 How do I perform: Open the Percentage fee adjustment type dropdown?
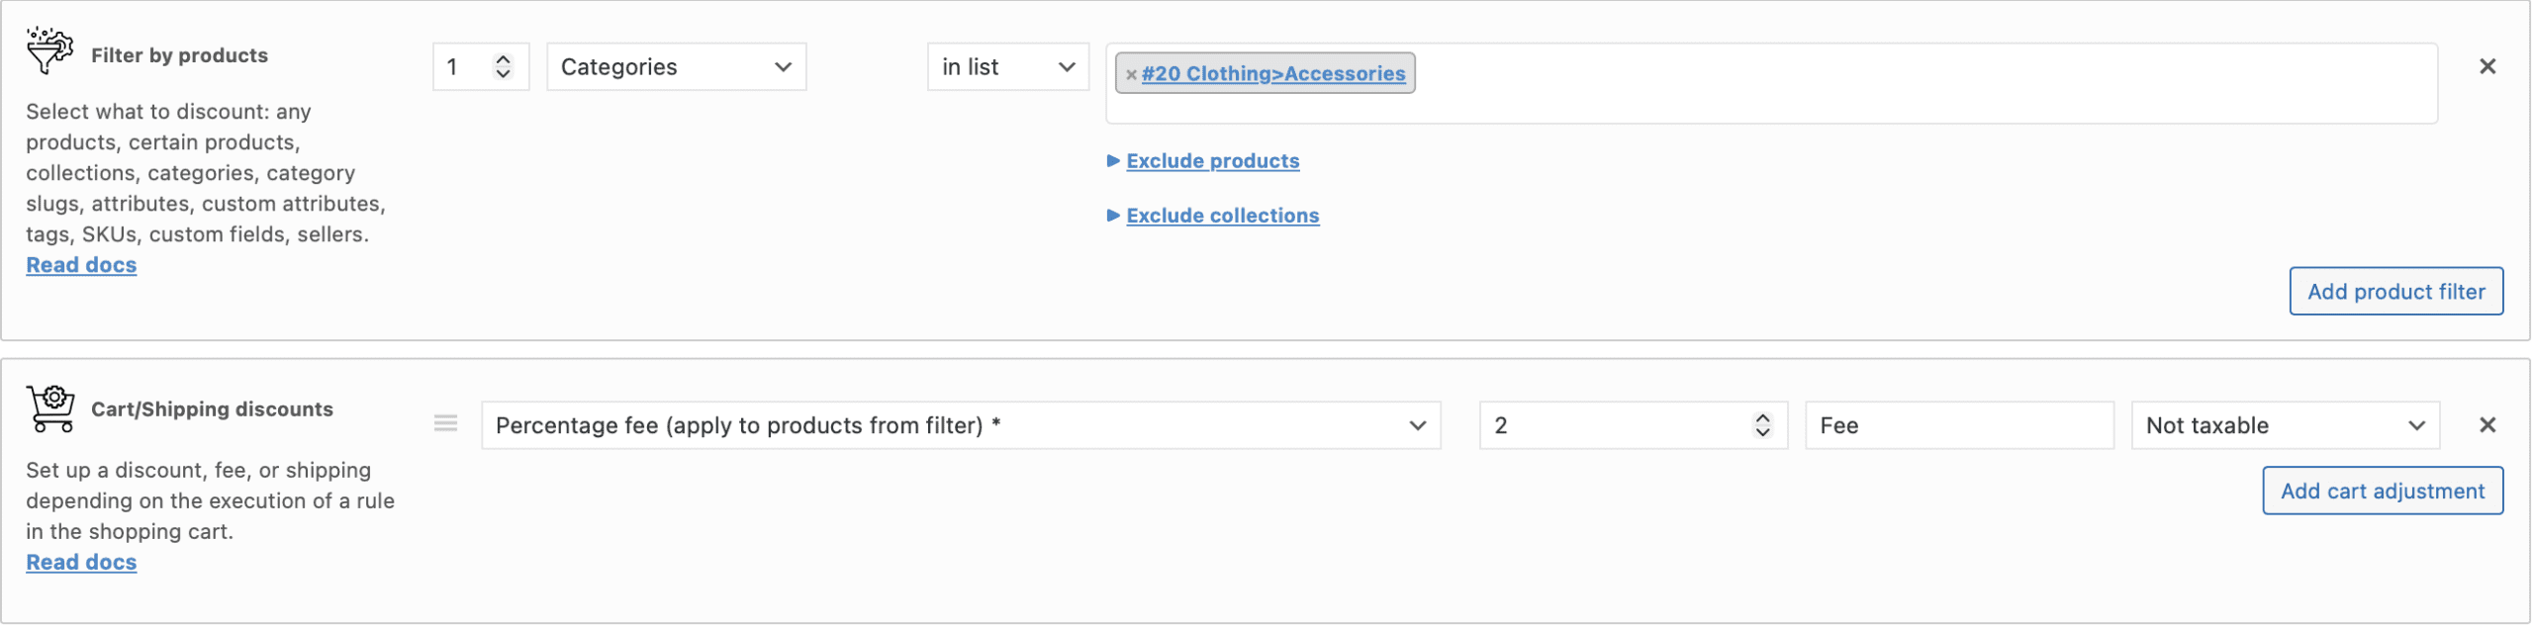960,425
